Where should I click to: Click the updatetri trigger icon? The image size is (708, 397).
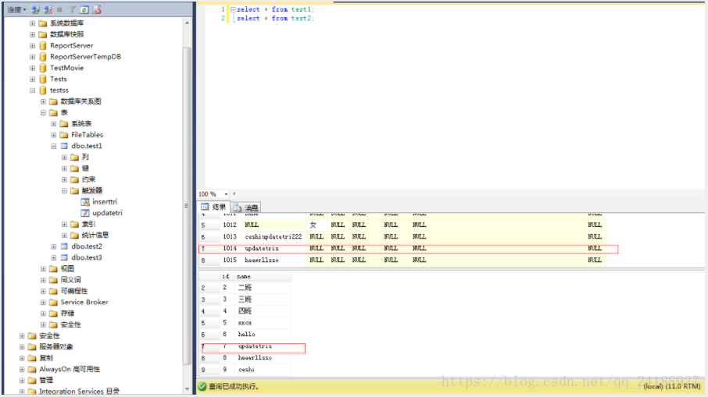(85, 213)
